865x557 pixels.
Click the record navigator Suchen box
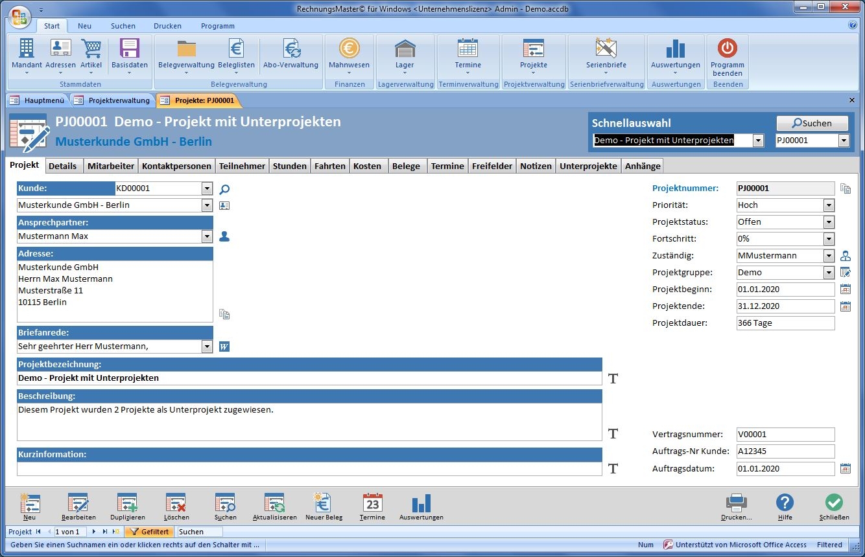(x=200, y=532)
